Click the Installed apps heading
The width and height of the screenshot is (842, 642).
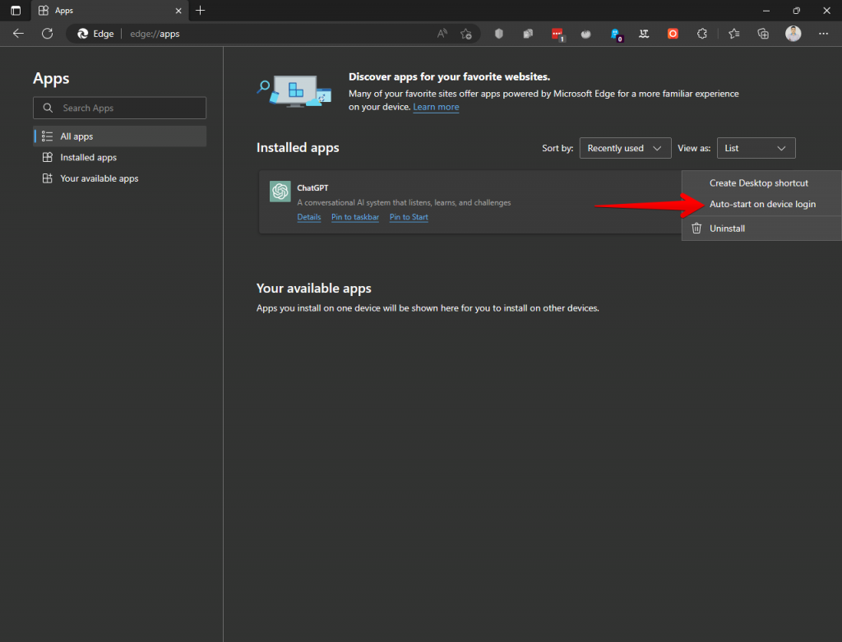[298, 148]
